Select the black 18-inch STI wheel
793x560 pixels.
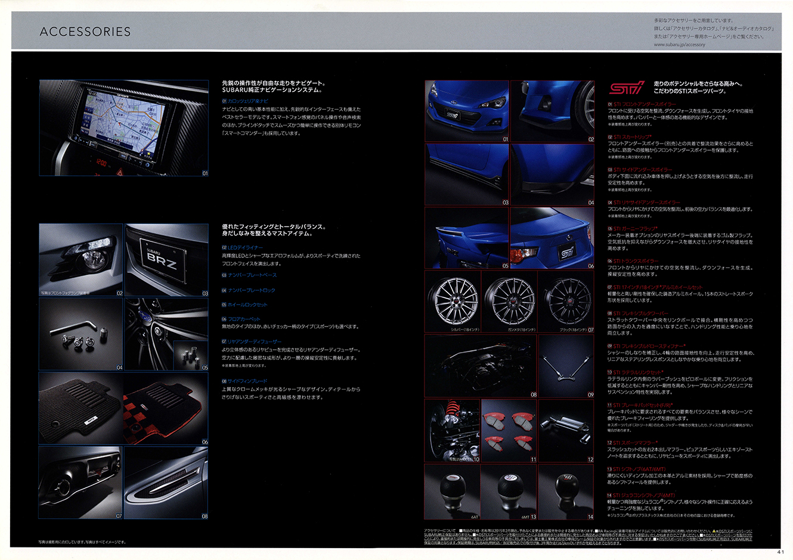(566, 301)
